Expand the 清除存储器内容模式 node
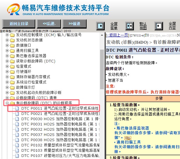 pos(7,77)
